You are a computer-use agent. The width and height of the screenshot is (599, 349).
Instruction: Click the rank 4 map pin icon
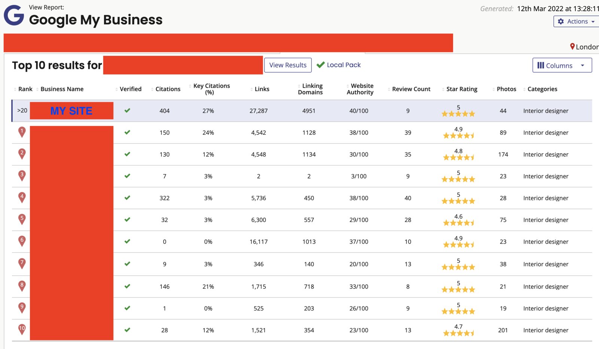pos(22,197)
